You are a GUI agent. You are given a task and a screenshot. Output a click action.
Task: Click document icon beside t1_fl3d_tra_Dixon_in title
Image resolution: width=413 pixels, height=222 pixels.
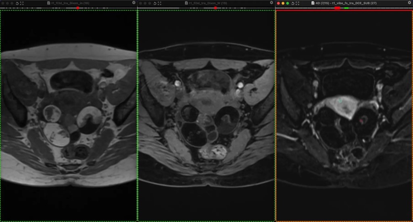pyautogui.click(x=48, y=3)
